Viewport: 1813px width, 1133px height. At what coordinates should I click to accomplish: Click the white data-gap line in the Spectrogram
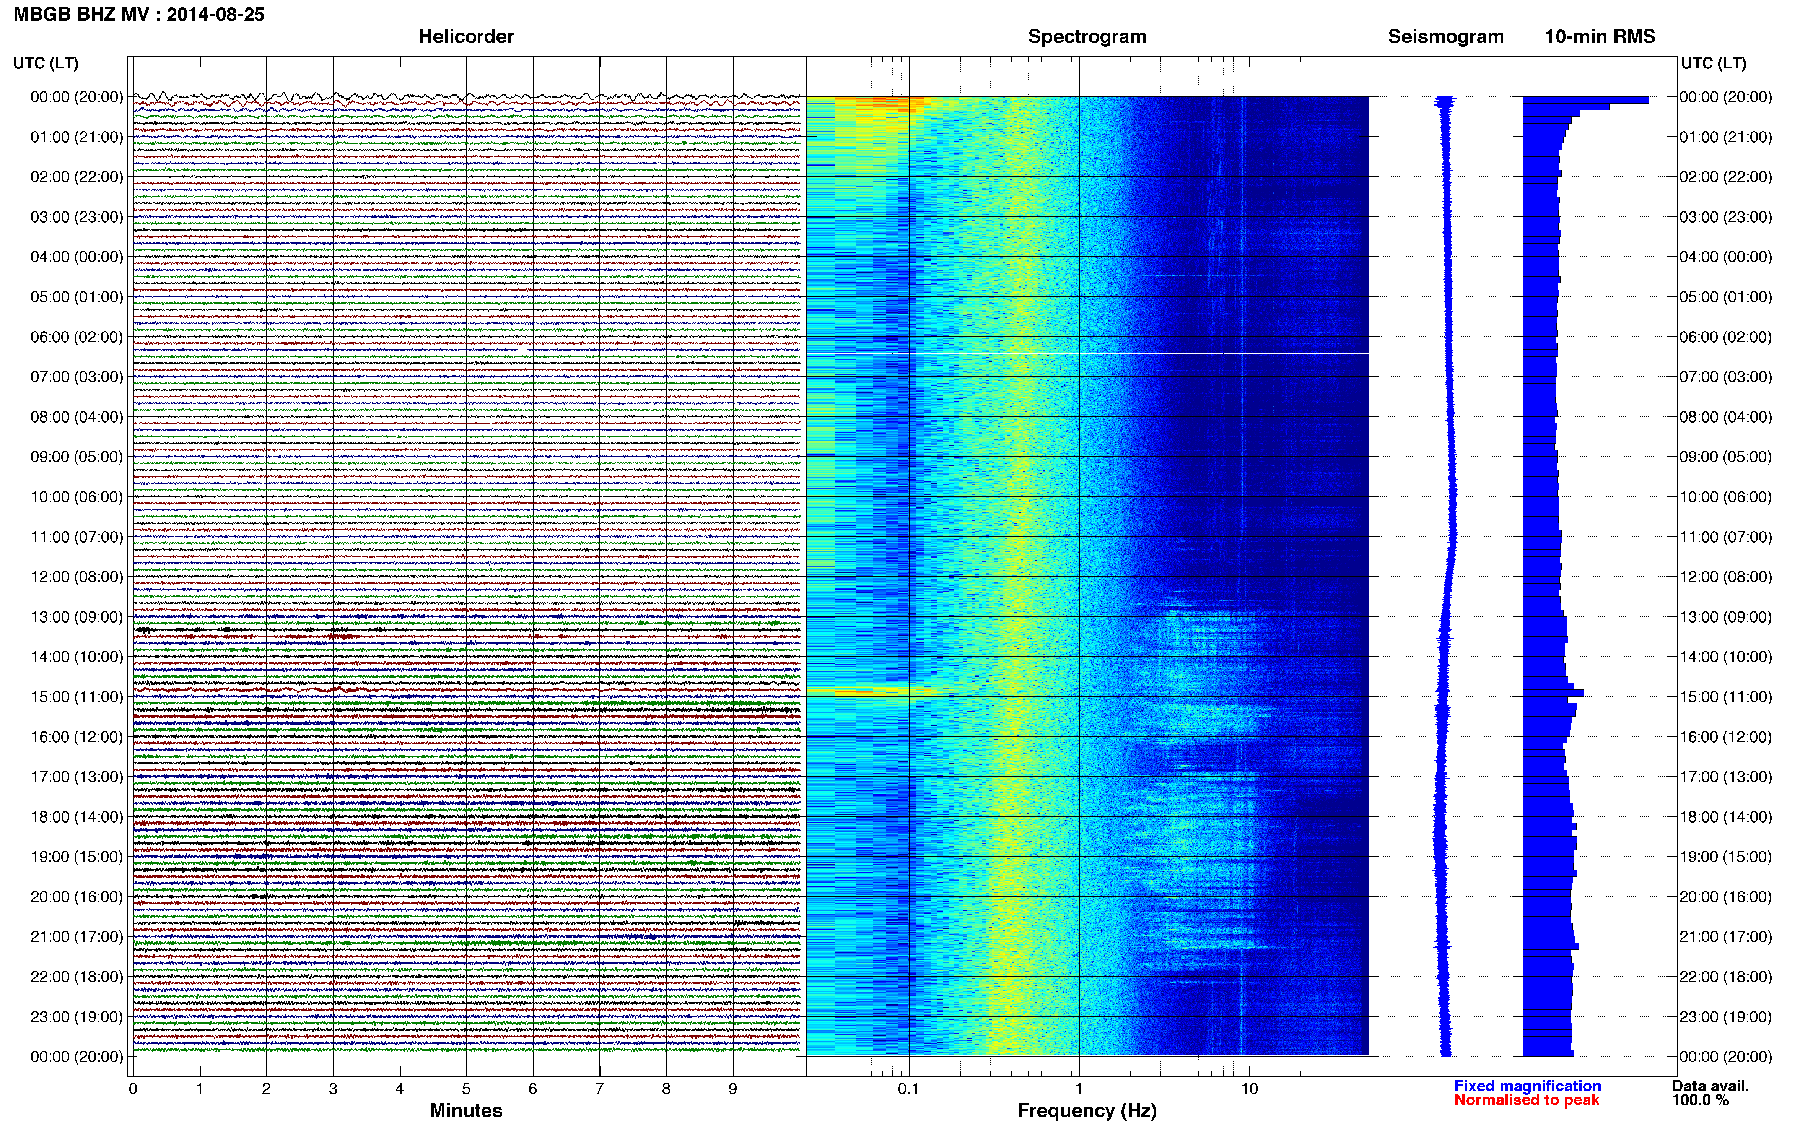tap(1087, 353)
